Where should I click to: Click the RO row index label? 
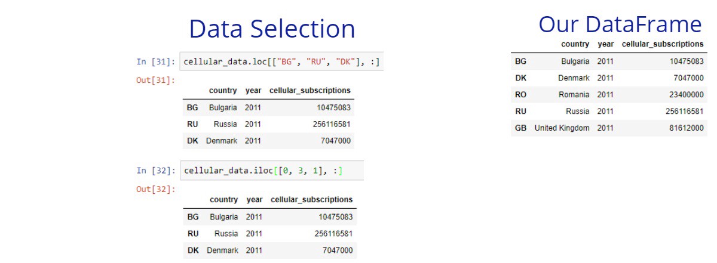(520, 94)
